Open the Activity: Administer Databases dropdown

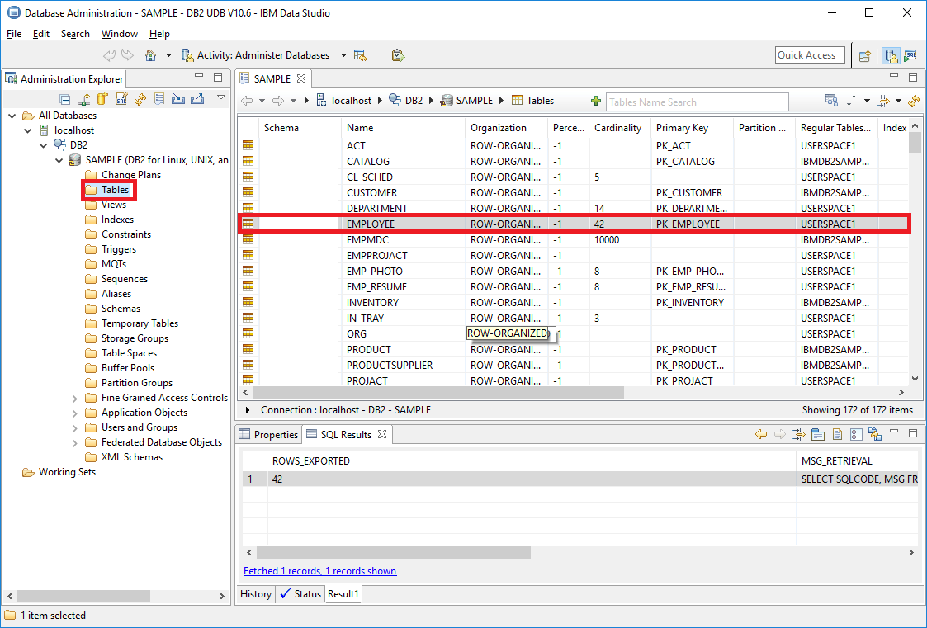click(342, 54)
